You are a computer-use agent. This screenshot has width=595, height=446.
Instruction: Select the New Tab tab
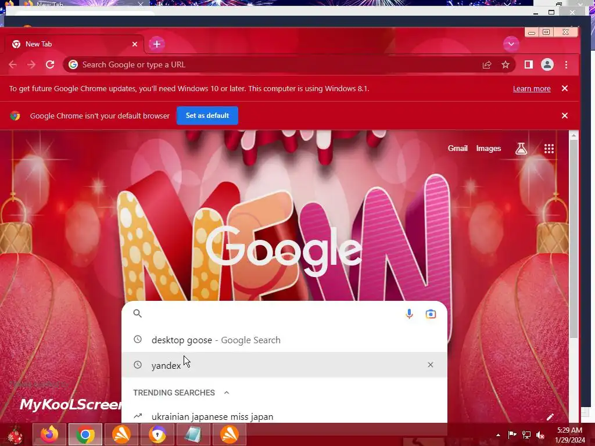pos(74,44)
